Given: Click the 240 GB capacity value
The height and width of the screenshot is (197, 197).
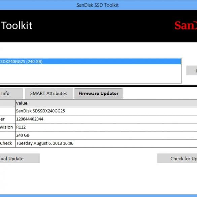Looking at the screenshot, I should click(x=23, y=135).
